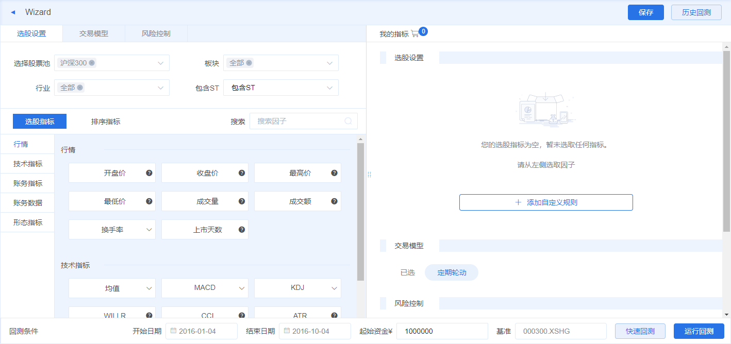
Task: Click the panel drag handle between the two panes
Action: [x=369, y=174]
